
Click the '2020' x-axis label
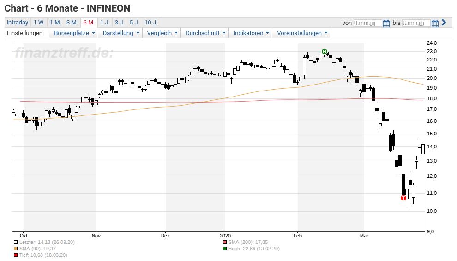coord(225,236)
